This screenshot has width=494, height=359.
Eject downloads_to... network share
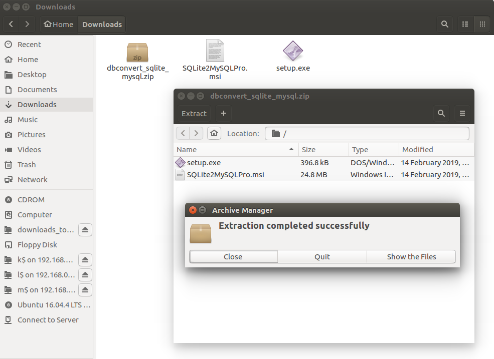click(x=85, y=230)
